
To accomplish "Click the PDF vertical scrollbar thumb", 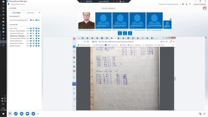I will tap(175, 79).
